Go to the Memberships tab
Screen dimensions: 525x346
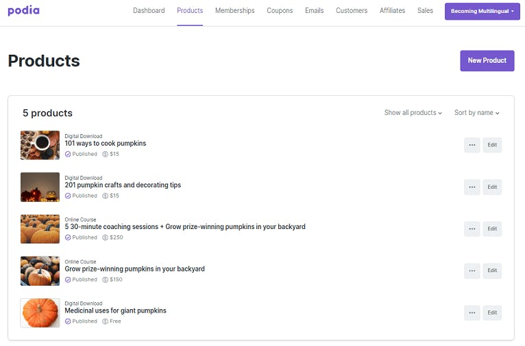pos(234,11)
